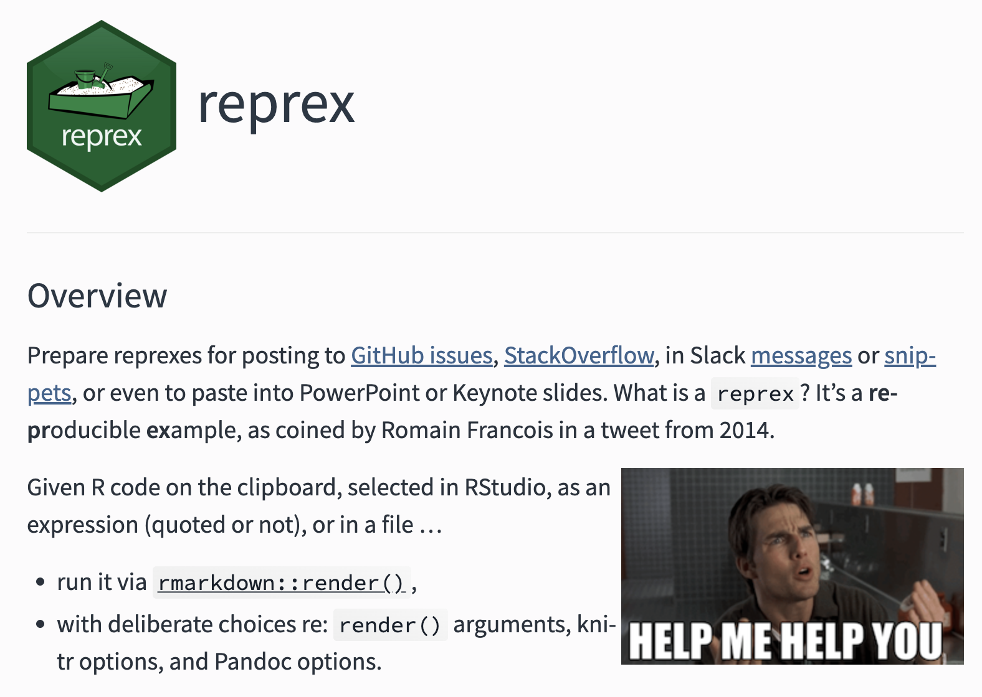Click the "snip-" link at line end
This screenshot has height=697, width=982.
pyautogui.click(x=910, y=355)
